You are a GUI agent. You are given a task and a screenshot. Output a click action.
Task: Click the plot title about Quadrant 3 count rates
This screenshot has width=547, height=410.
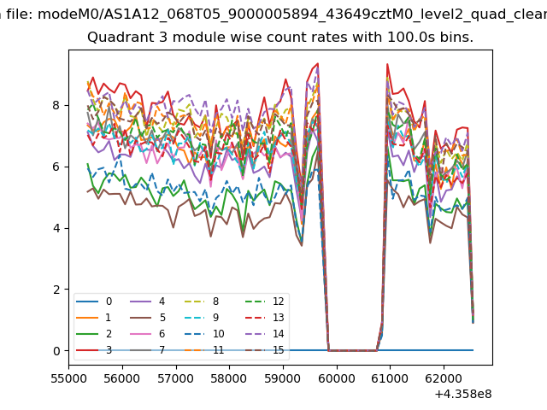pyautogui.click(x=280, y=38)
